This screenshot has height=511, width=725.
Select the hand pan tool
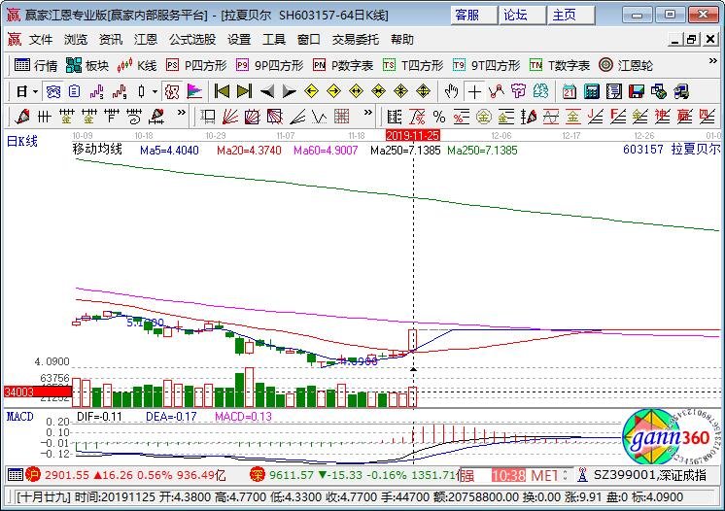451,91
